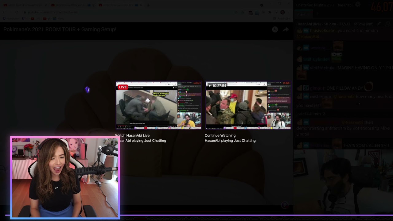Click the red LIVE badge on the thumbnail

123,87
